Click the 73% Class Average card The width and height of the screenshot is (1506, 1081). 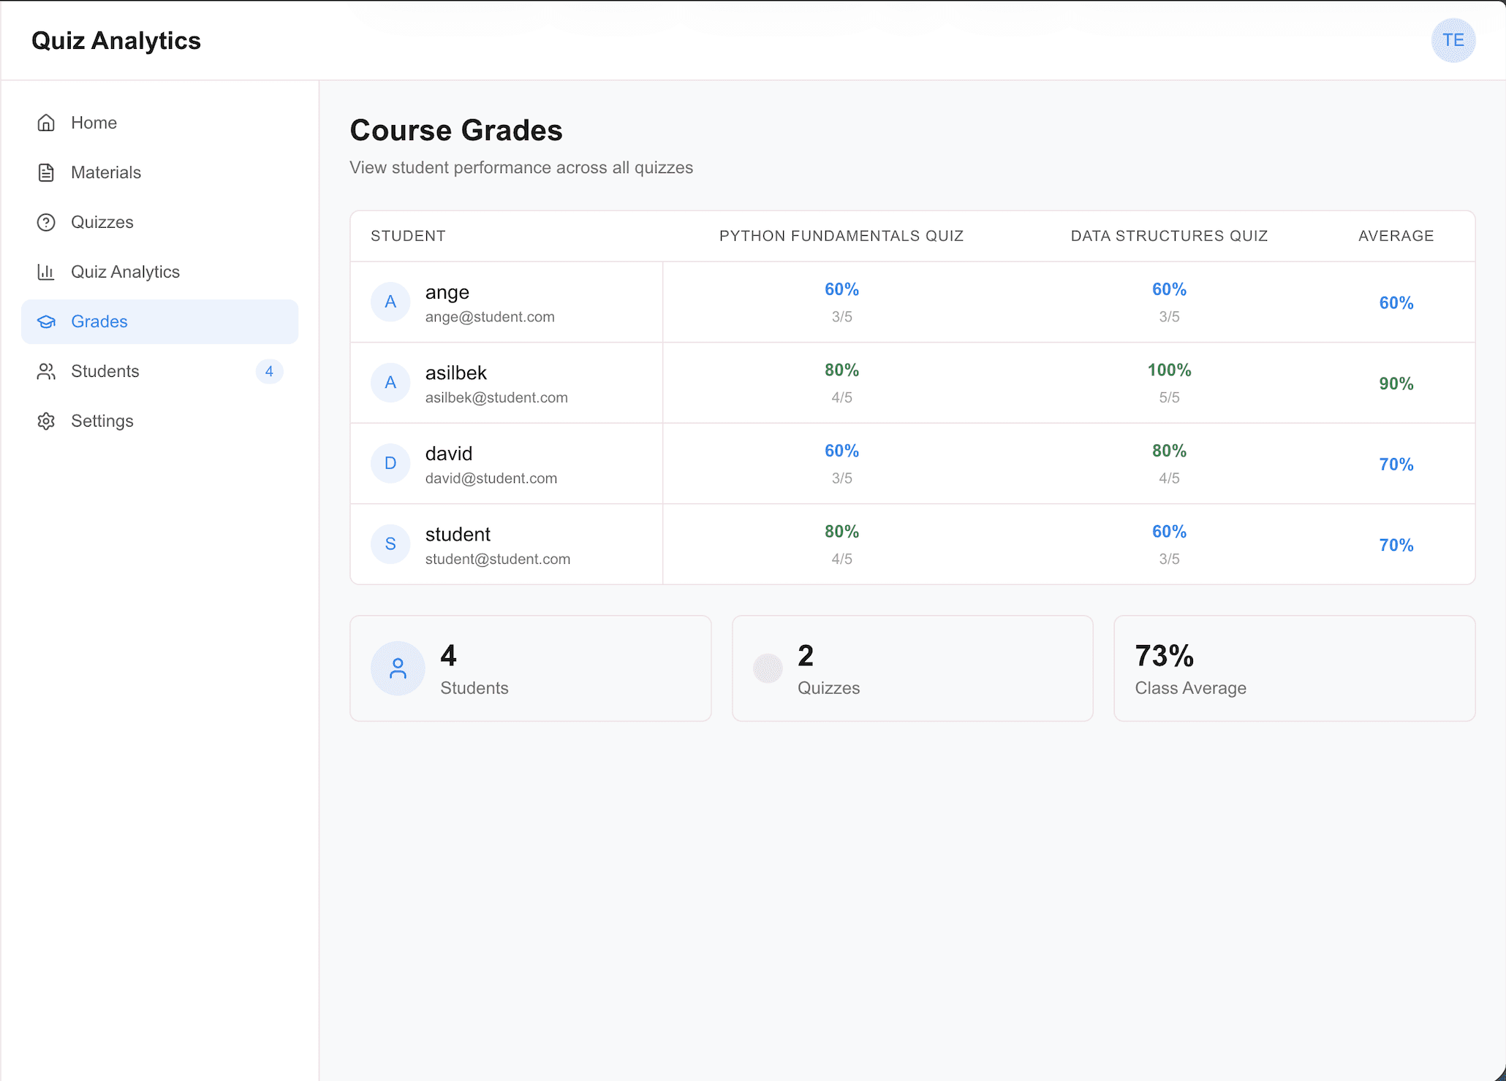tap(1294, 668)
